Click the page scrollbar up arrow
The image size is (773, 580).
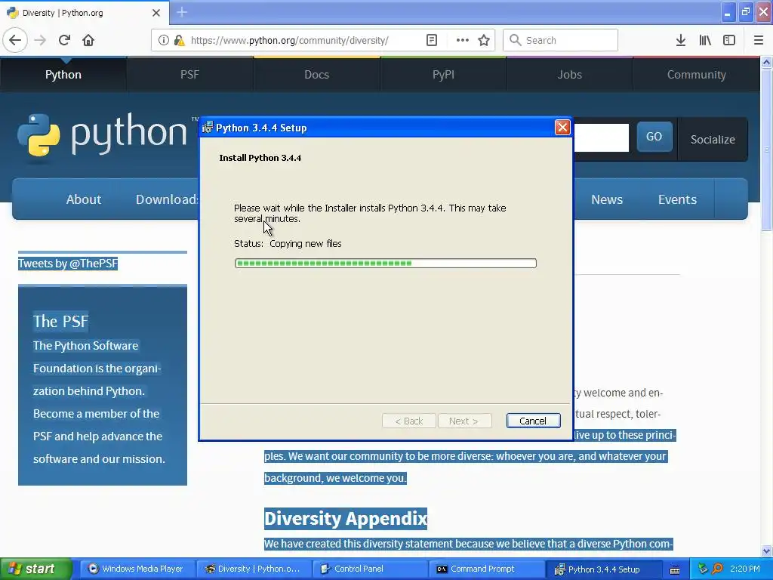(x=766, y=63)
